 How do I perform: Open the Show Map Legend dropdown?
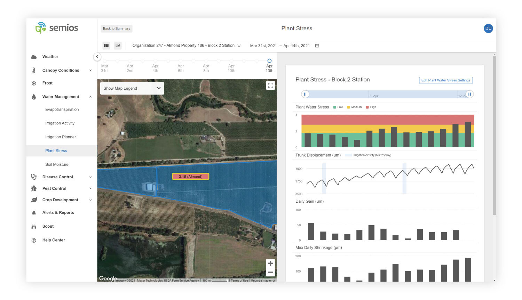(132, 88)
